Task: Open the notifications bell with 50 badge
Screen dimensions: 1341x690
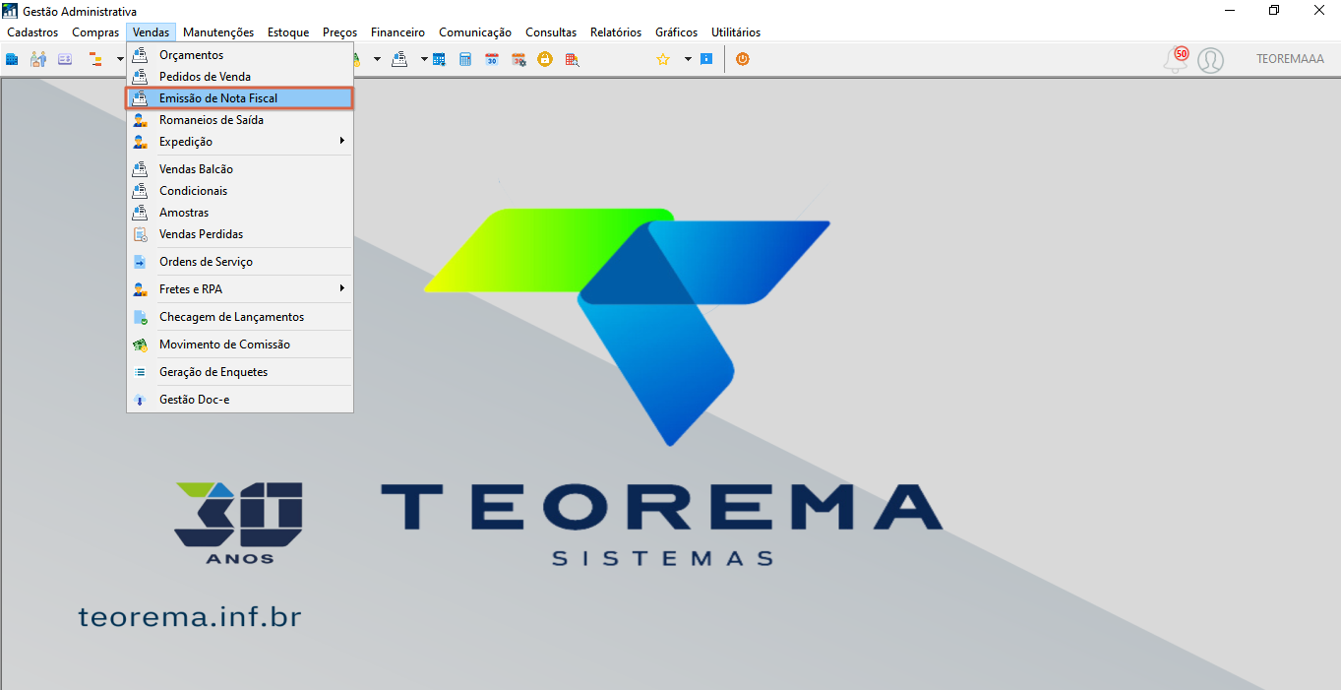Action: (1176, 59)
